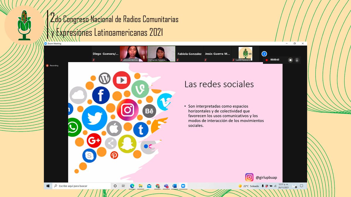Click the Tumblr t logo on slide

(x=141, y=130)
